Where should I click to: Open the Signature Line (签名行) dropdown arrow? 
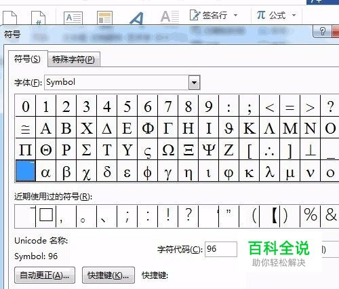(235, 16)
